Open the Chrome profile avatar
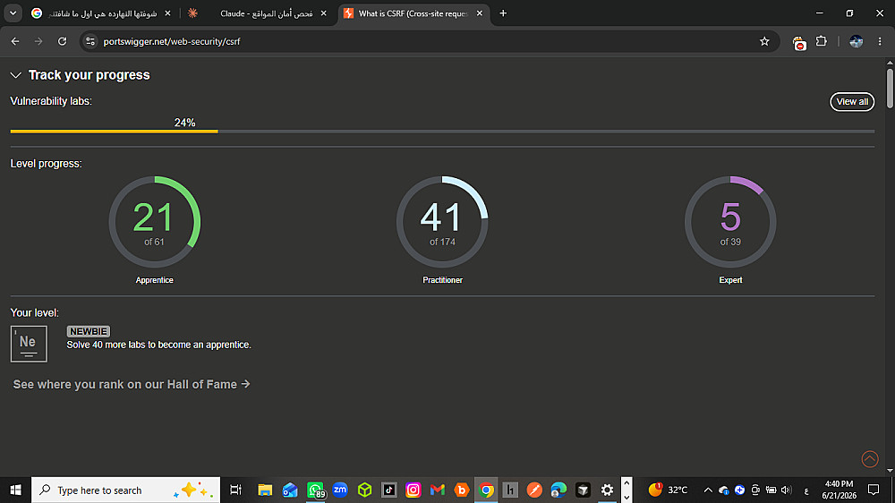This screenshot has width=895, height=503. [x=857, y=41]
